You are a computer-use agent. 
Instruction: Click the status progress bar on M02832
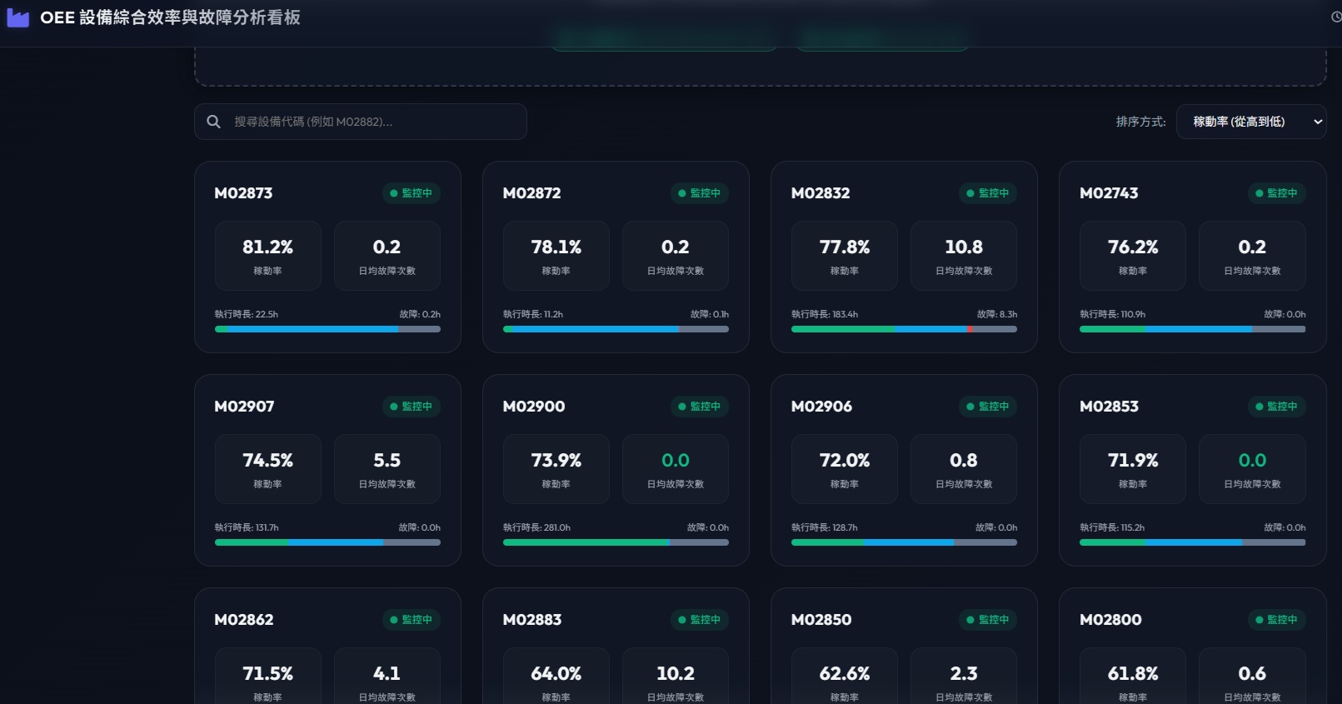coord(904,329)
